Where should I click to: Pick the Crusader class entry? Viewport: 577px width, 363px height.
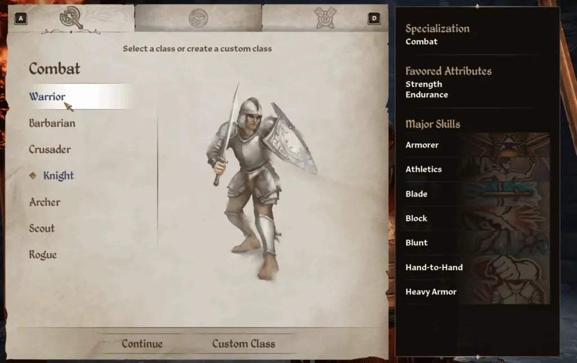pyautogui.click(x=50, y=150)
